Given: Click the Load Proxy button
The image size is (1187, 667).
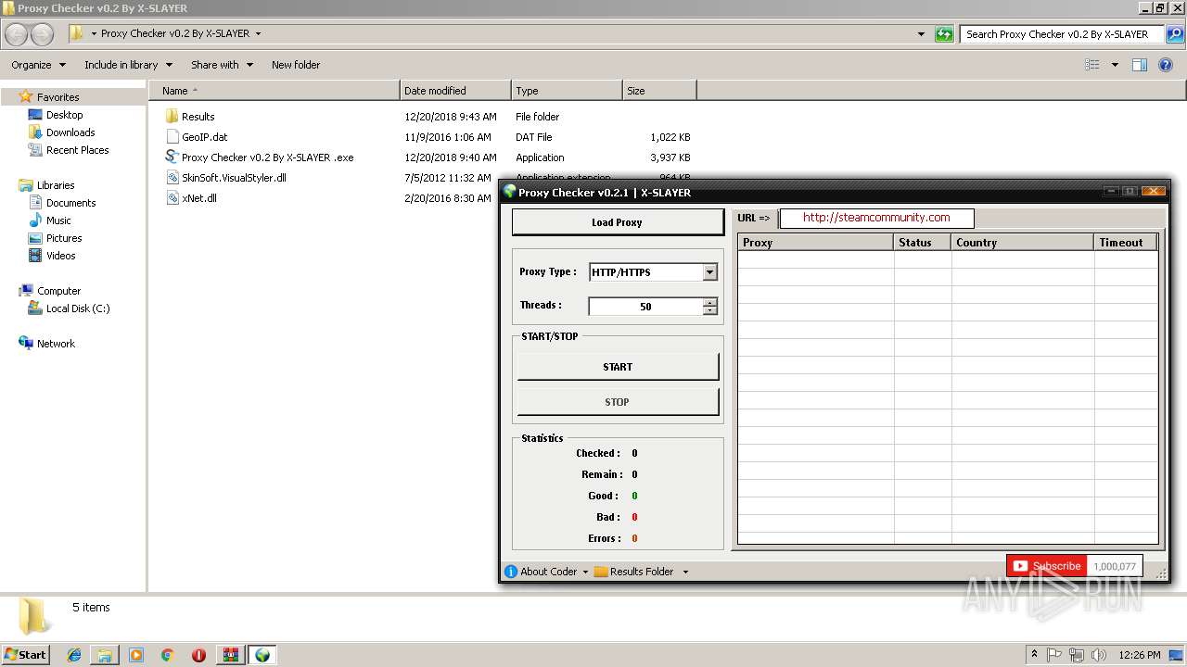Looking at the screenshot, I should tap(618, 222).
